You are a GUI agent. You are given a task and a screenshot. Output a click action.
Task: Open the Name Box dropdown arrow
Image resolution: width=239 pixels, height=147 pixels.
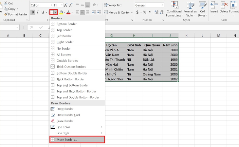[17, 27]
